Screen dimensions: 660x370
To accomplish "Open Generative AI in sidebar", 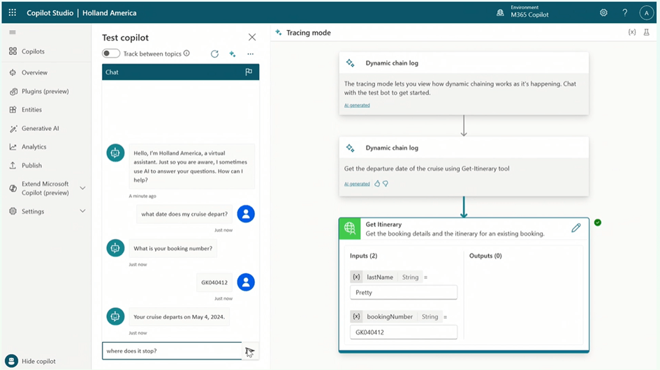I will click(x=41, y=128).
